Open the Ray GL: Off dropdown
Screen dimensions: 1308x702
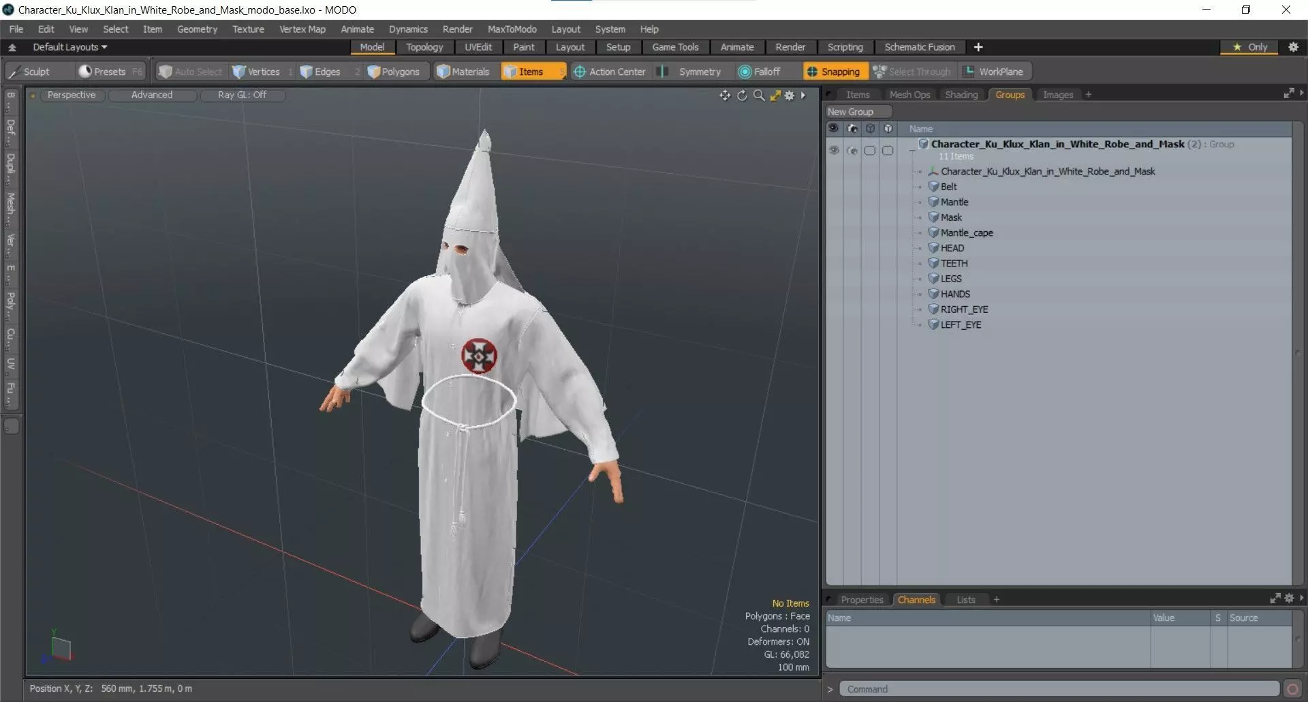pyautogui.click(x=242, y=95)
